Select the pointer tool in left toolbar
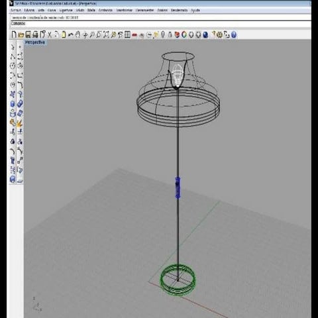Viewport: 318px width, 318px height. 13,47
